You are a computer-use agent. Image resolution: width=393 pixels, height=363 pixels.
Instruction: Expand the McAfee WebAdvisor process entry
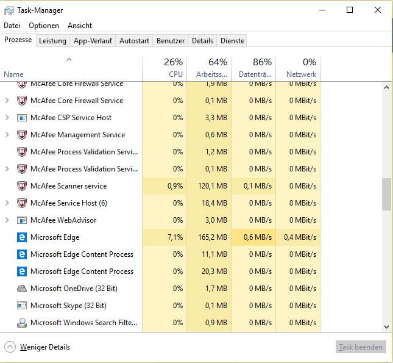pos(7,220)
